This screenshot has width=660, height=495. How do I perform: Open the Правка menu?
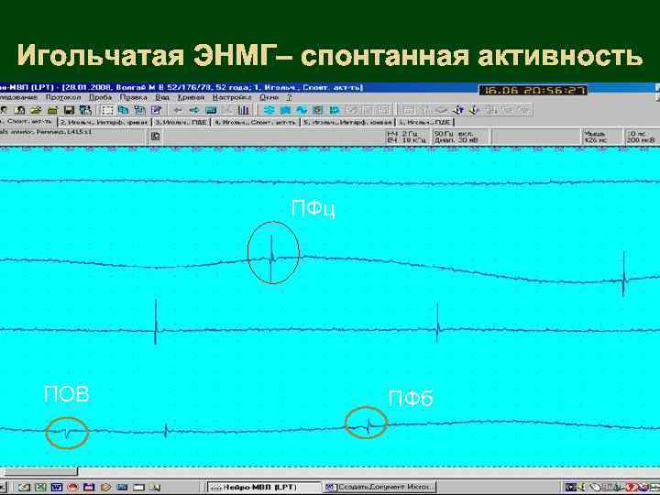tap(134, 97)
